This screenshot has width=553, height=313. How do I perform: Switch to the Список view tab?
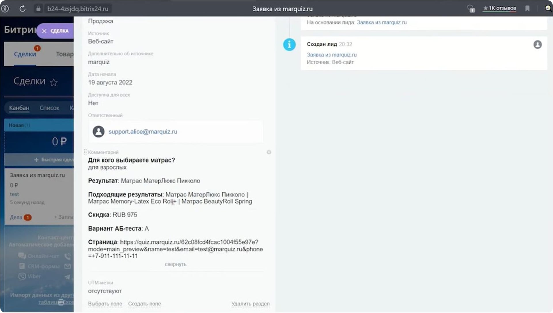49,108
